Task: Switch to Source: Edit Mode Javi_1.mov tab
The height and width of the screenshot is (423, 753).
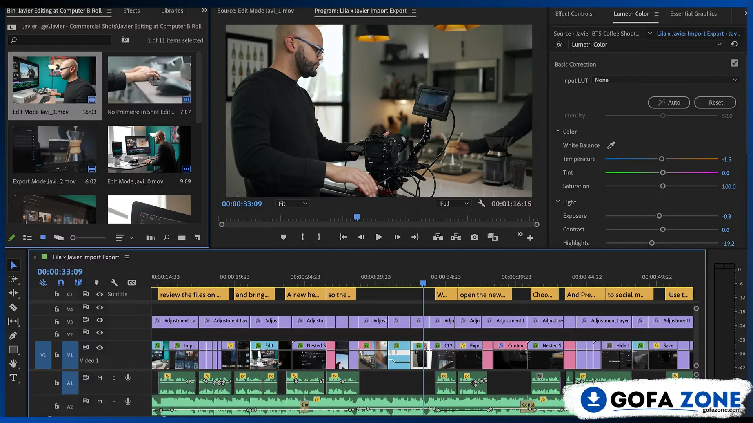Action: point(256,11)
